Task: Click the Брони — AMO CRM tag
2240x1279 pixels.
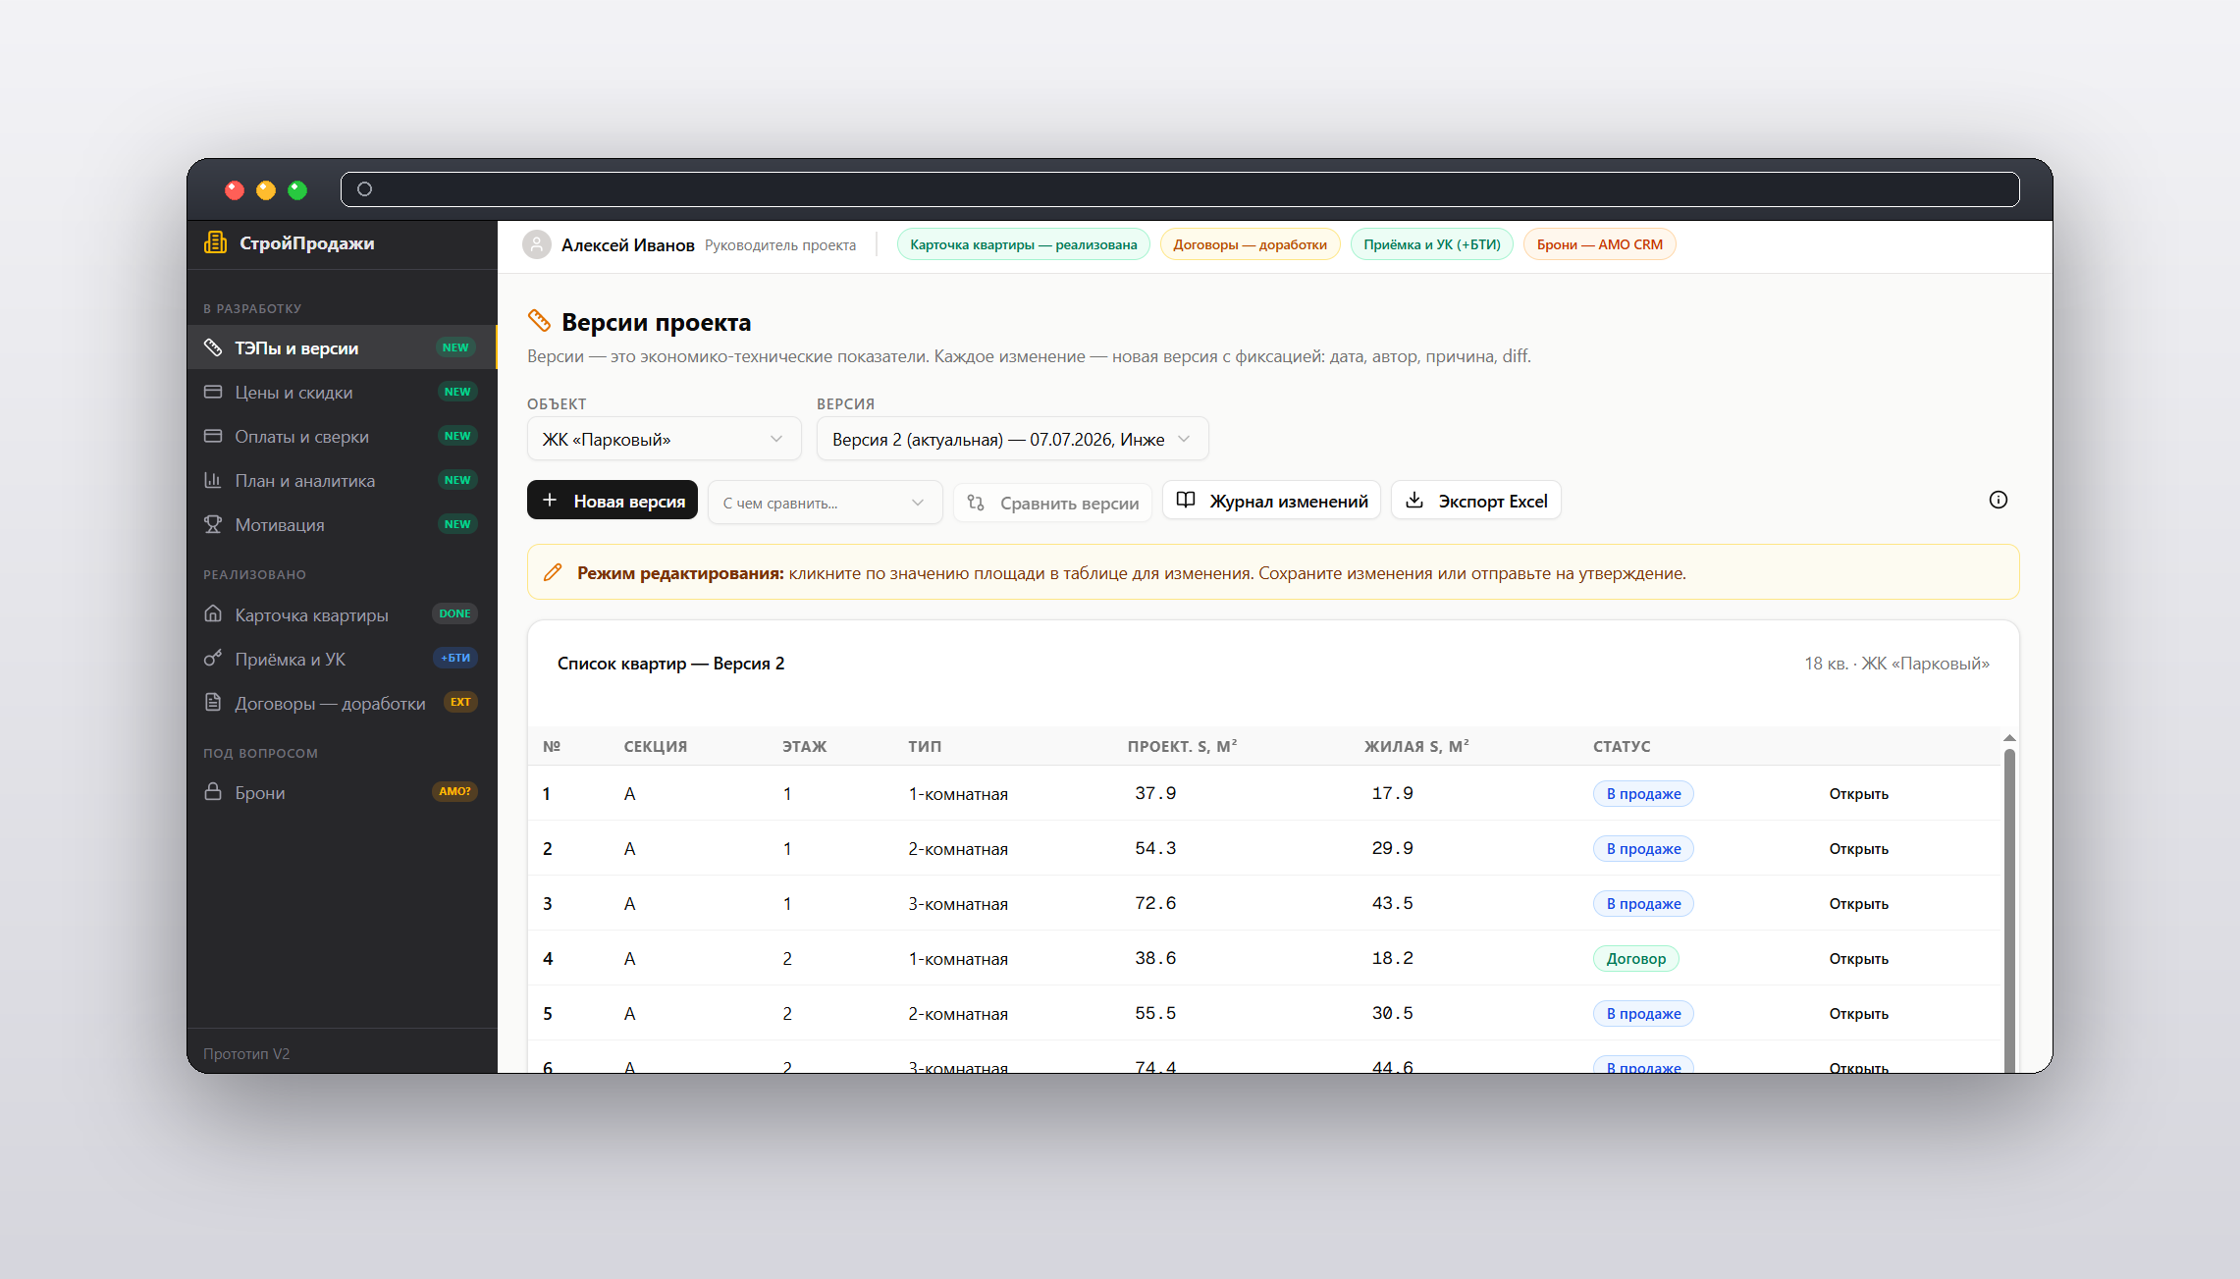Action: pyautogui.click(x=1599, y=244)
